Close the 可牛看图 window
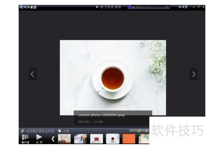 (203, 7)
